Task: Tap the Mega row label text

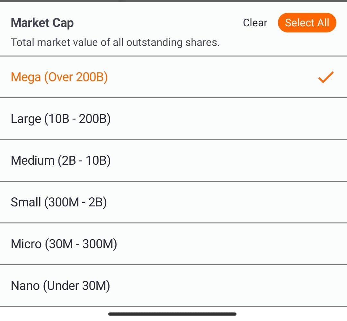Action: (x=59, y=77)
